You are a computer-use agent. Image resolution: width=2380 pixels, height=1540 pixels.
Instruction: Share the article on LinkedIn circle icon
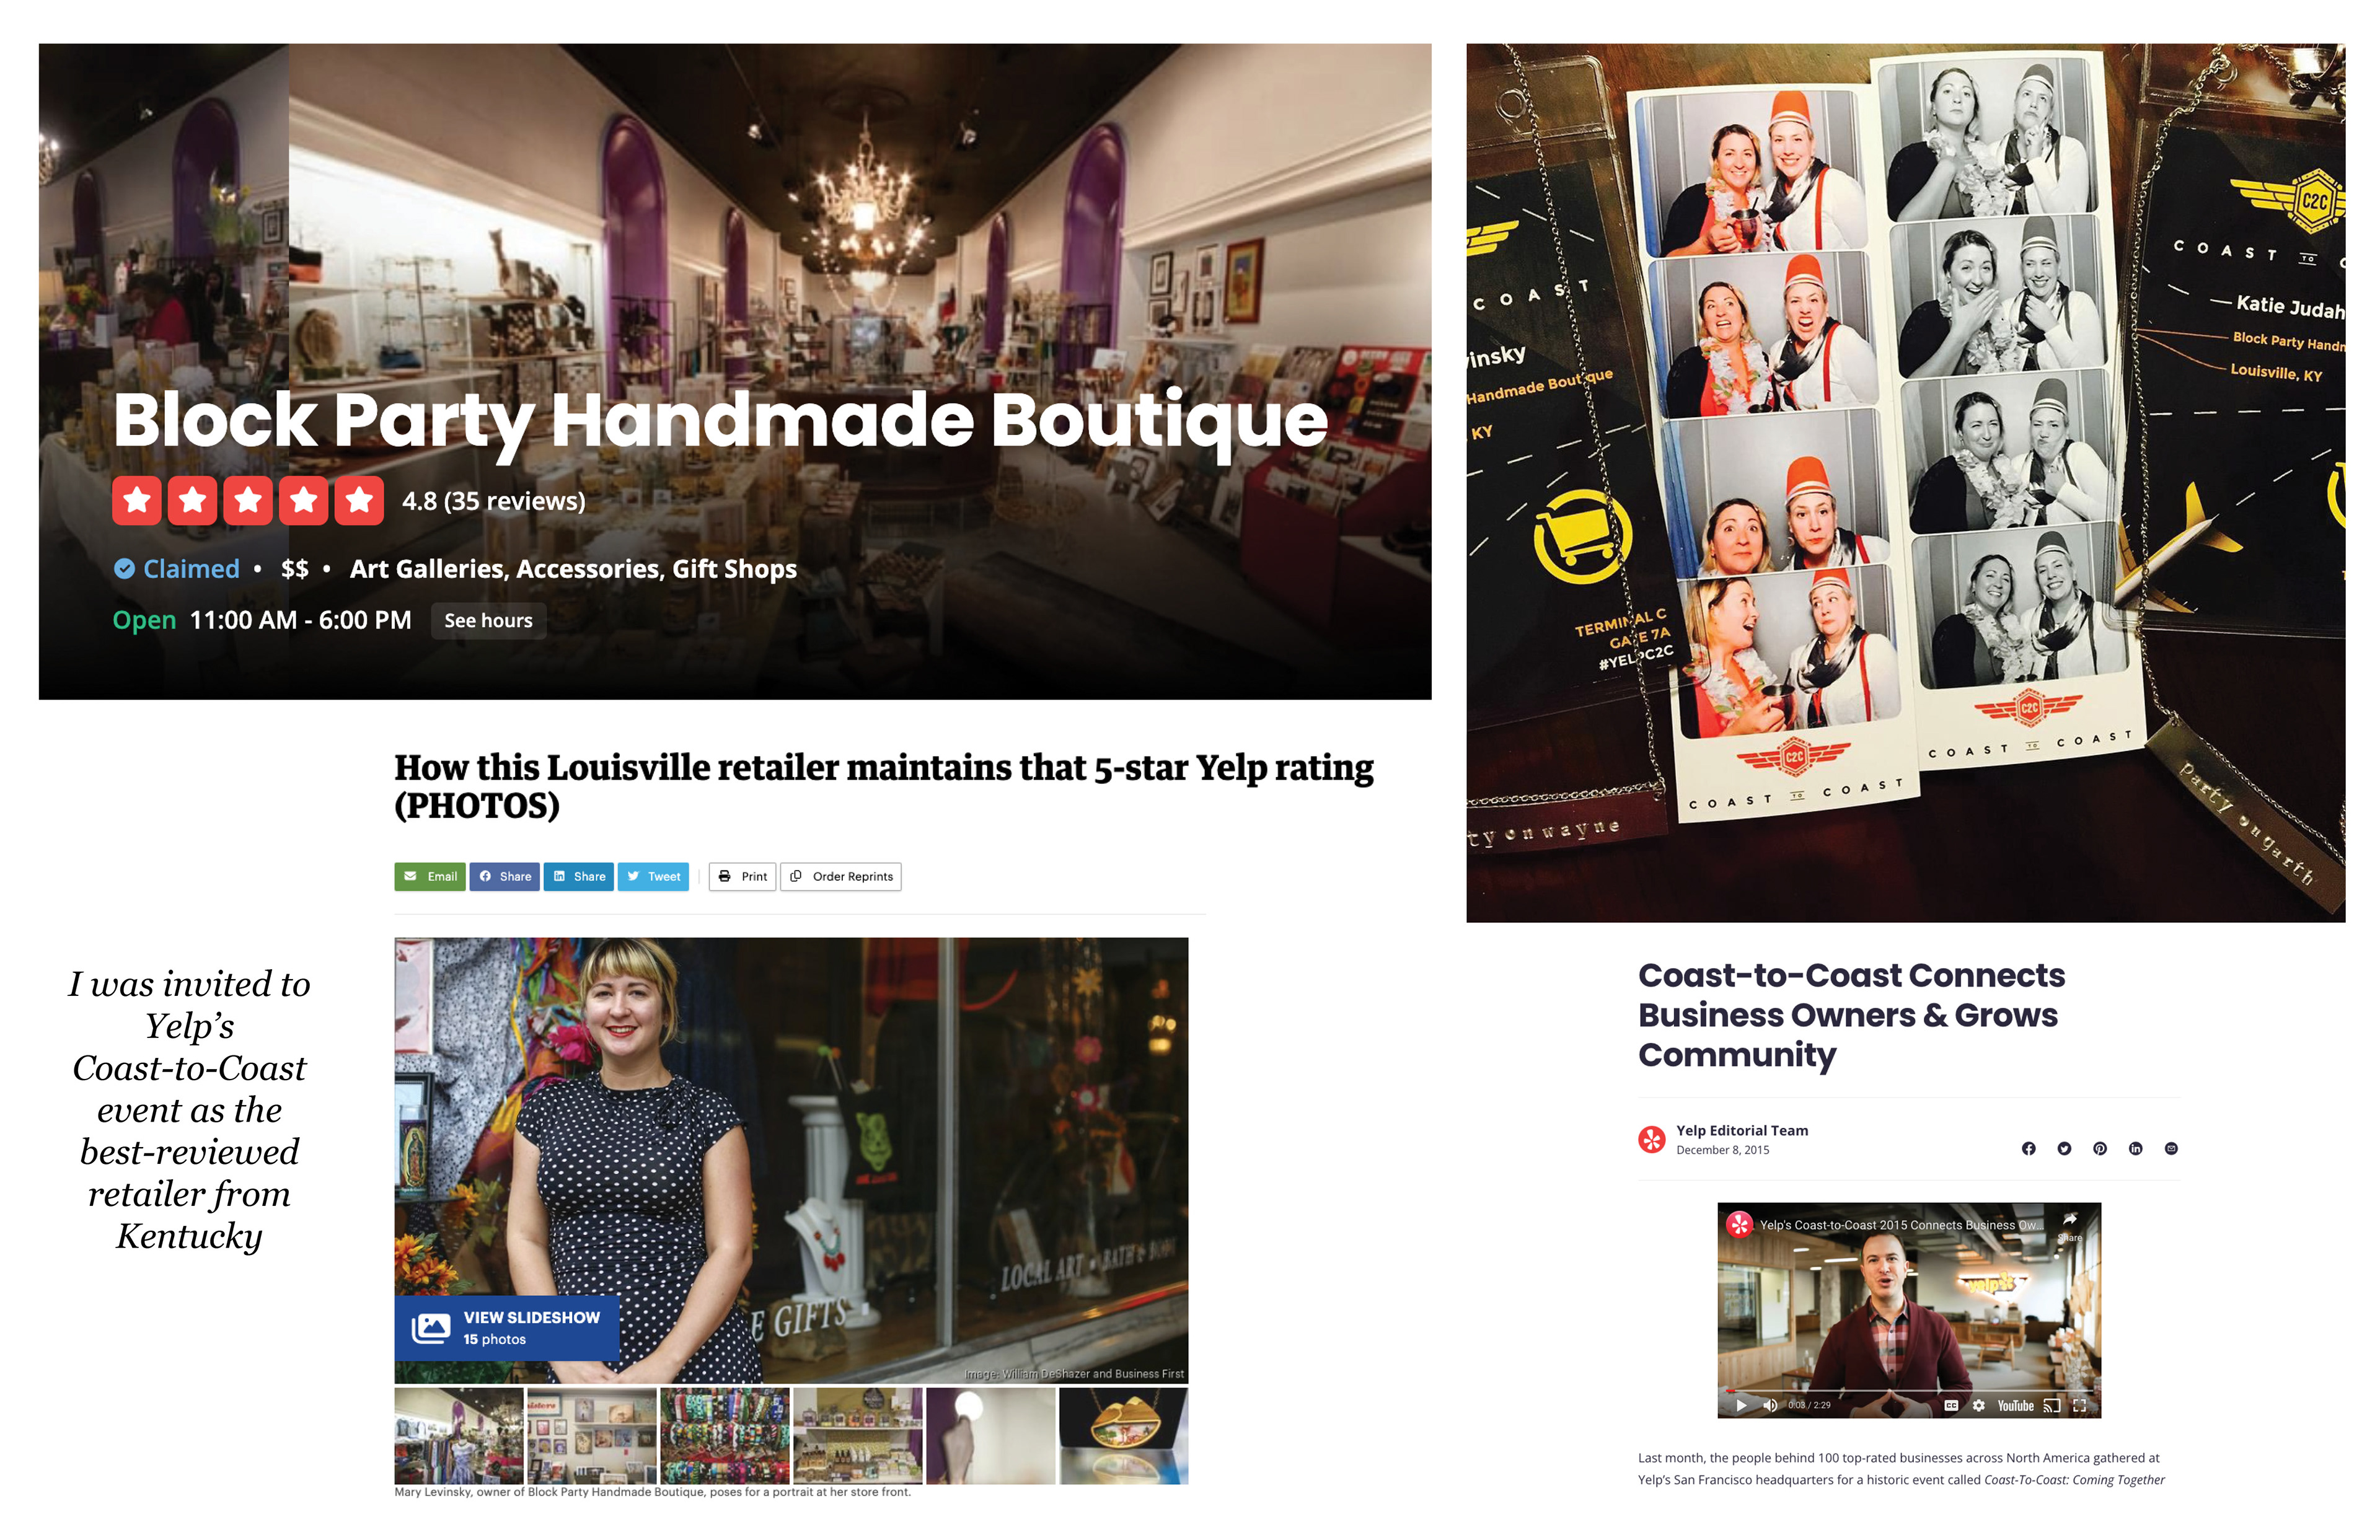click(x=2136, y=1148)
